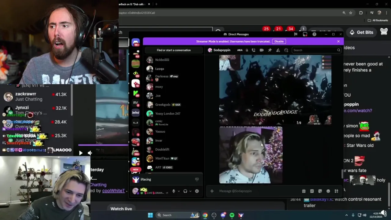The height and width of the screenshot is (220, 391).
Task: Expand headphone output options arrow
Action: point(190,191)
